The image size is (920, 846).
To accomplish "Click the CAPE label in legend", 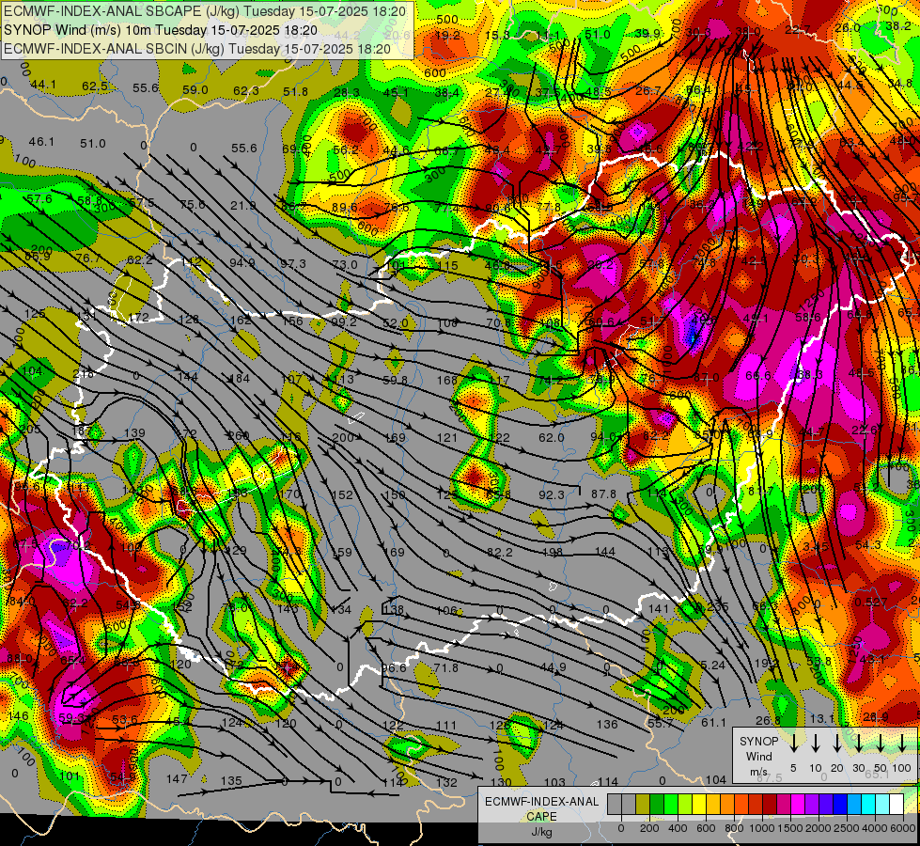I will (x=541, y=817).
